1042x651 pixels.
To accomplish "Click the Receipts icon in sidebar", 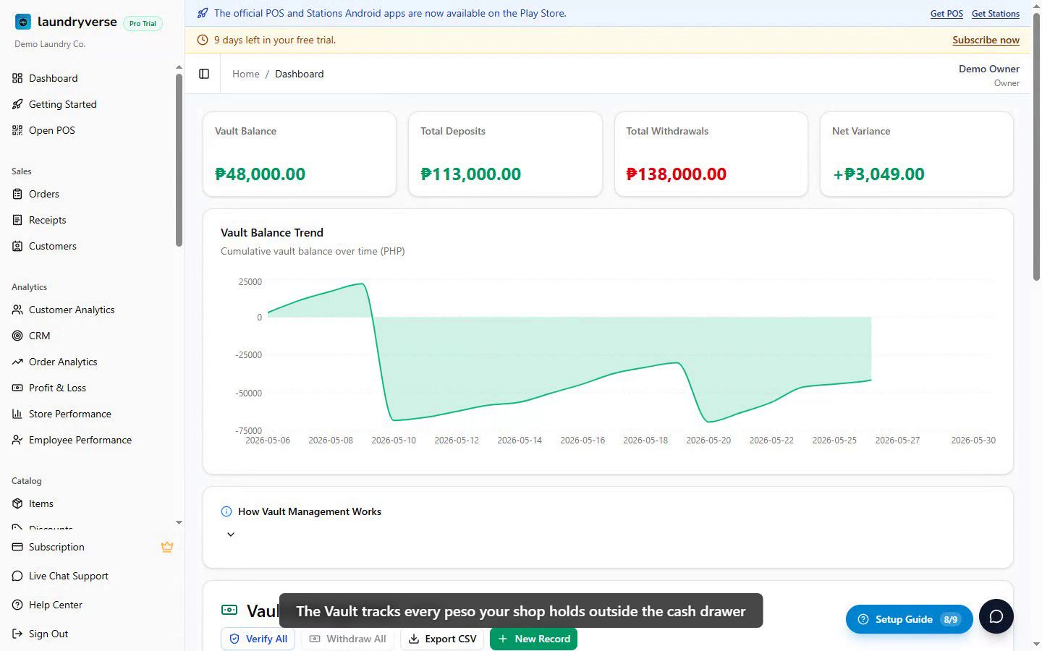I will point(17,220).
